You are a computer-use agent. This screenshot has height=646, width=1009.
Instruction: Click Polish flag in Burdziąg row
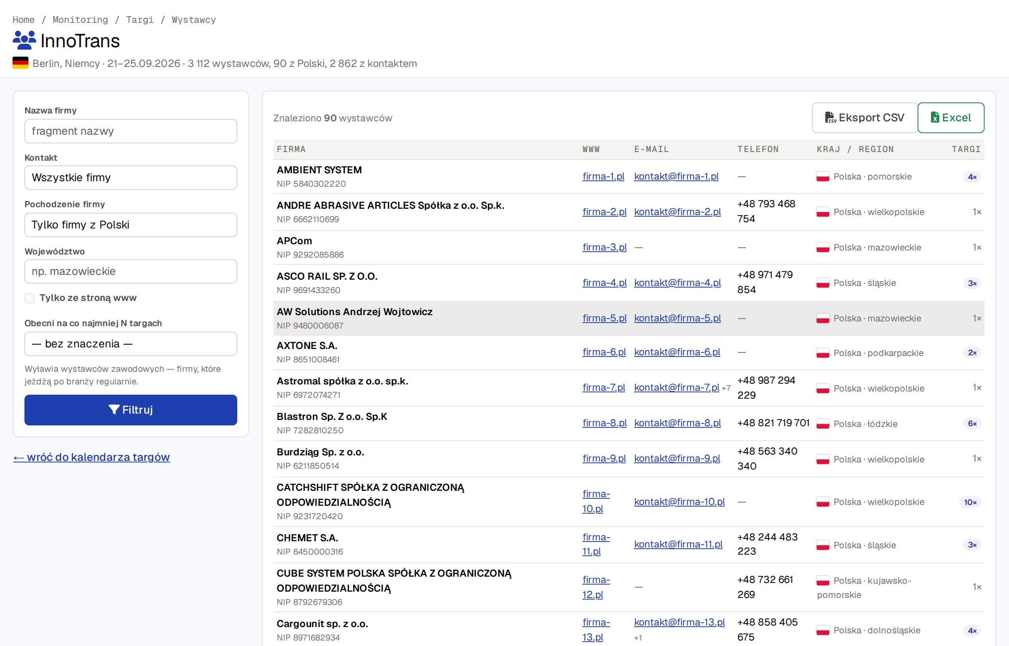823,459
